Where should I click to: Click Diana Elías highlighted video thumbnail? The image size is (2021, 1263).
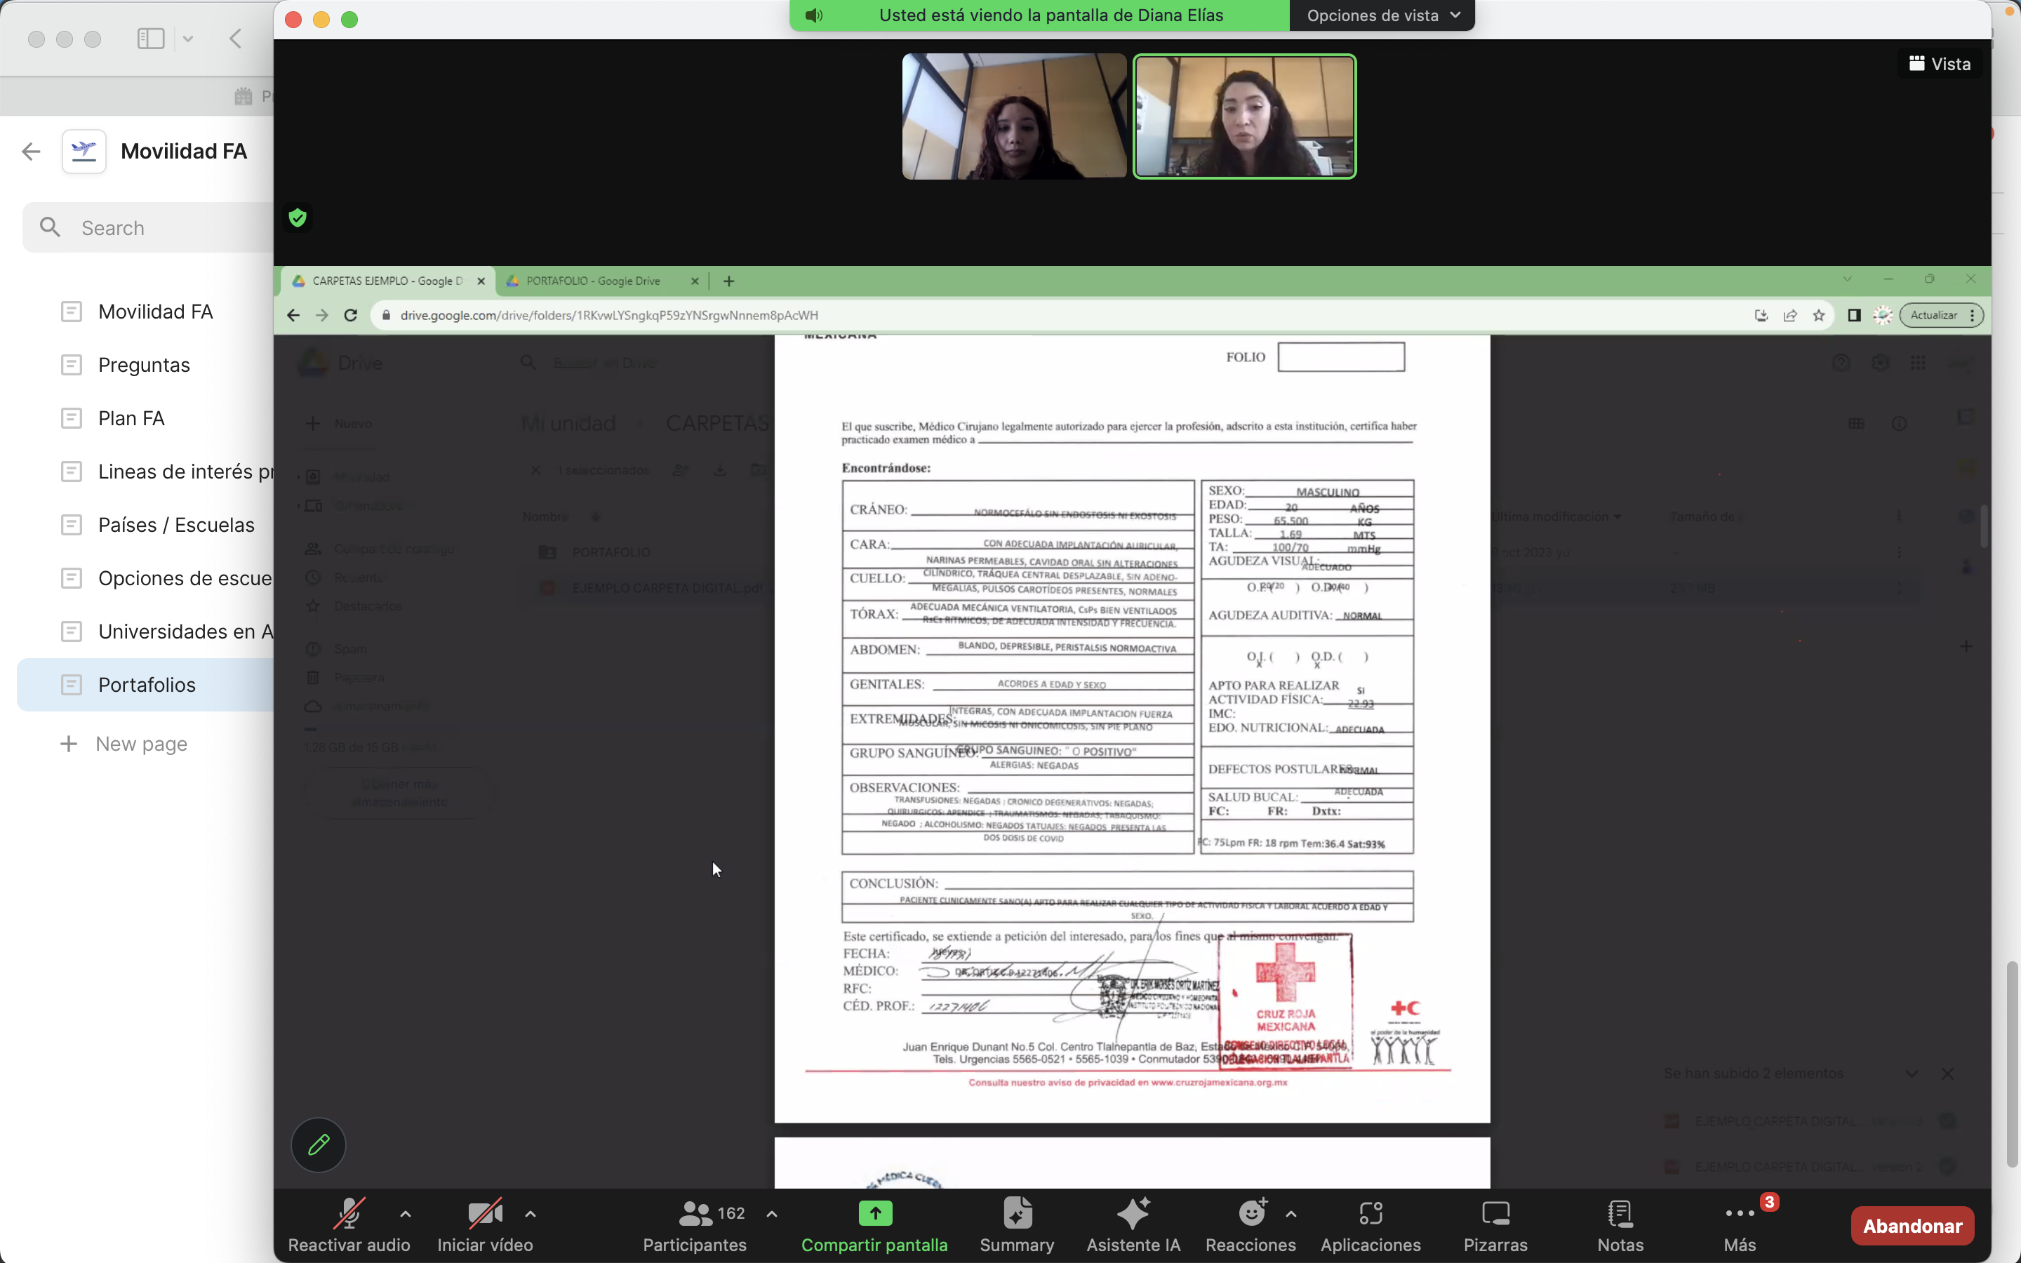[1243, 117]
